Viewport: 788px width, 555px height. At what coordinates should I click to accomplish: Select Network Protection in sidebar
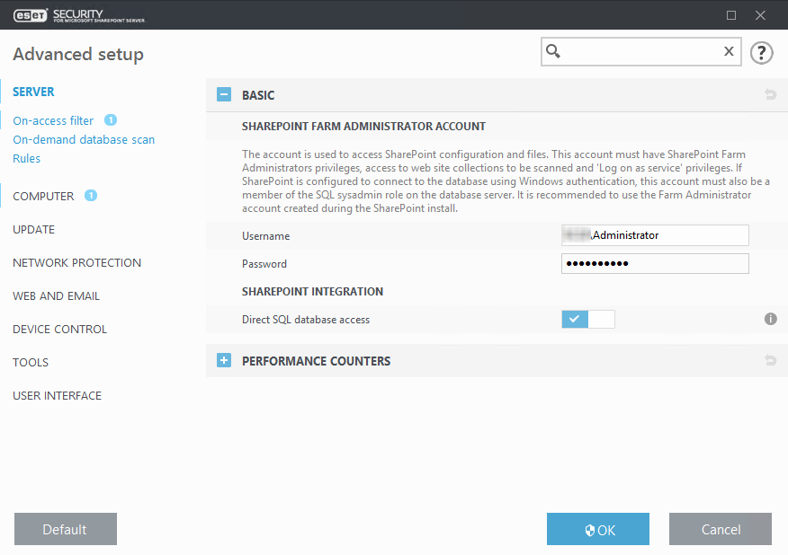(x=76, y=263)
